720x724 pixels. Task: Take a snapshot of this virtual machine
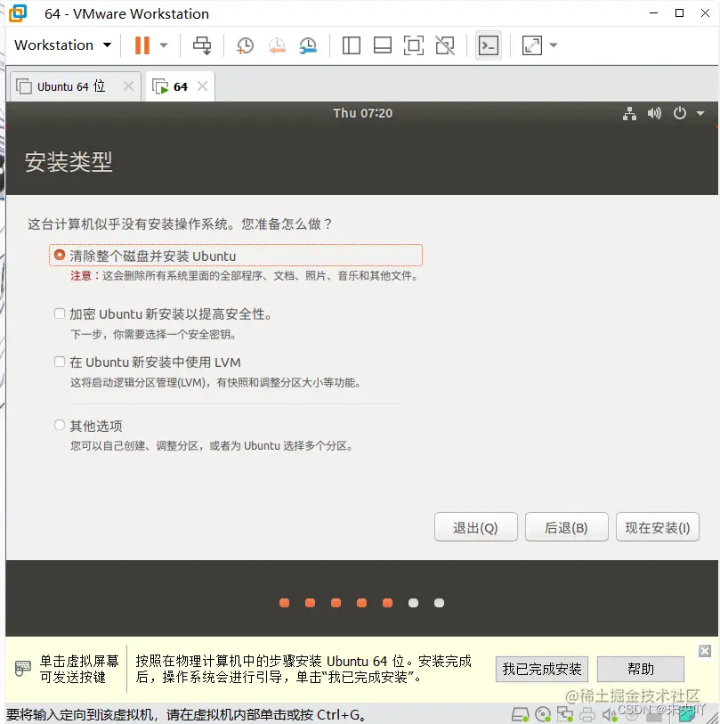tap(245, 45)
